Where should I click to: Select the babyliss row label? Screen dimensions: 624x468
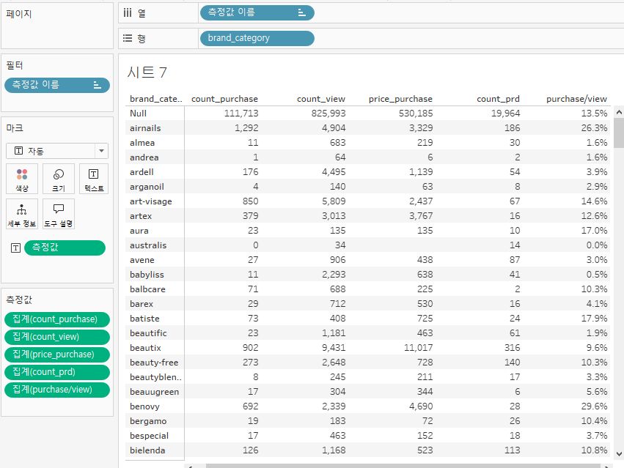click(147, 275)
